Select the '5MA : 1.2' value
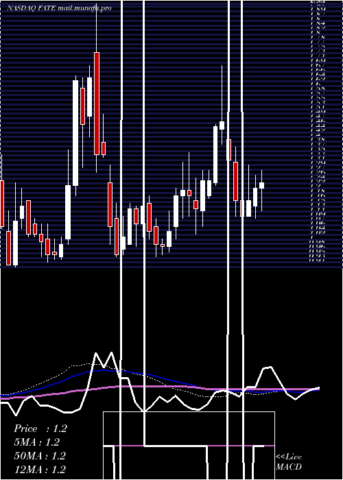This screenshot has width=343, height=480. (x=36, y=442)
